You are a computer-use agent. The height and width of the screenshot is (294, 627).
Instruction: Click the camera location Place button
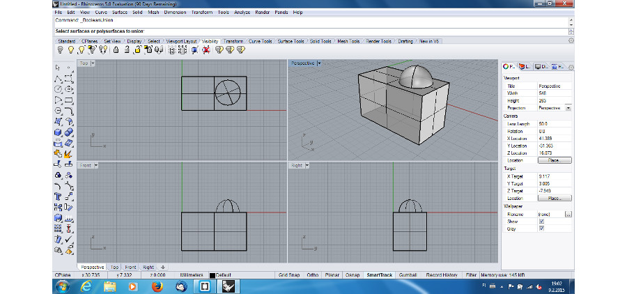pos(554,160)
